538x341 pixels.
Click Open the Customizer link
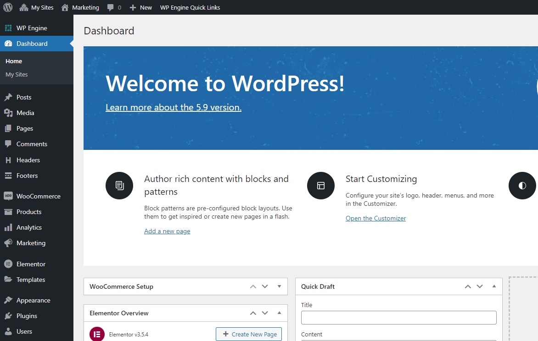(x=375, y=218)
